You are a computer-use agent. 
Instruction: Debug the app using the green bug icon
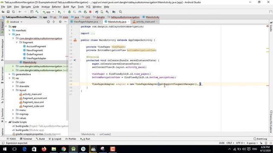pyautogui.click(x=69, y=12)
